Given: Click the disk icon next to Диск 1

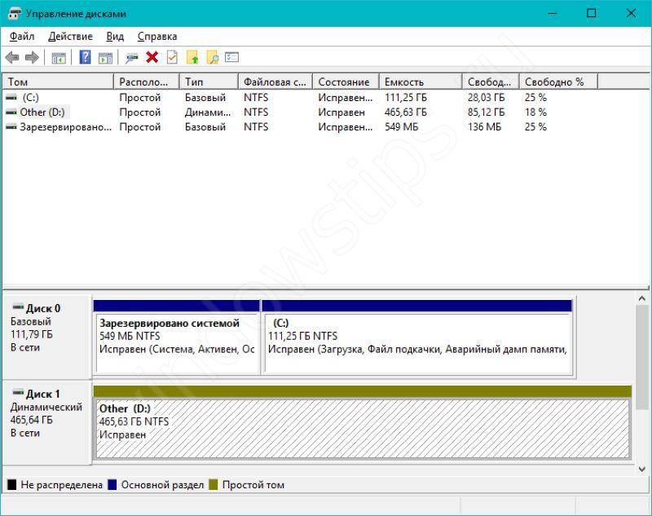Looking at the screenshot, I should pos(18,393).
